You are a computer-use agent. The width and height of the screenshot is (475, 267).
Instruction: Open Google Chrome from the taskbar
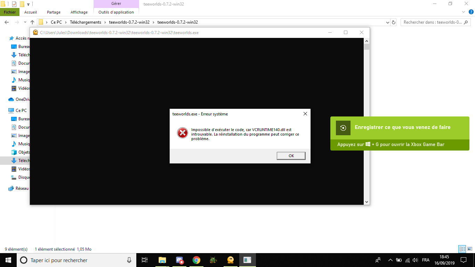click(x=196, y=260)
